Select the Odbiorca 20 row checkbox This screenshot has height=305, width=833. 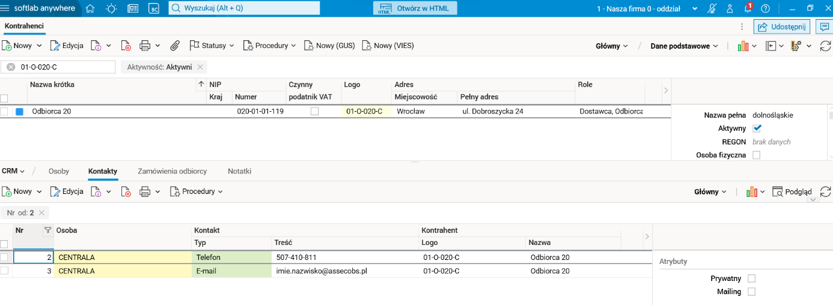(4, 112)
